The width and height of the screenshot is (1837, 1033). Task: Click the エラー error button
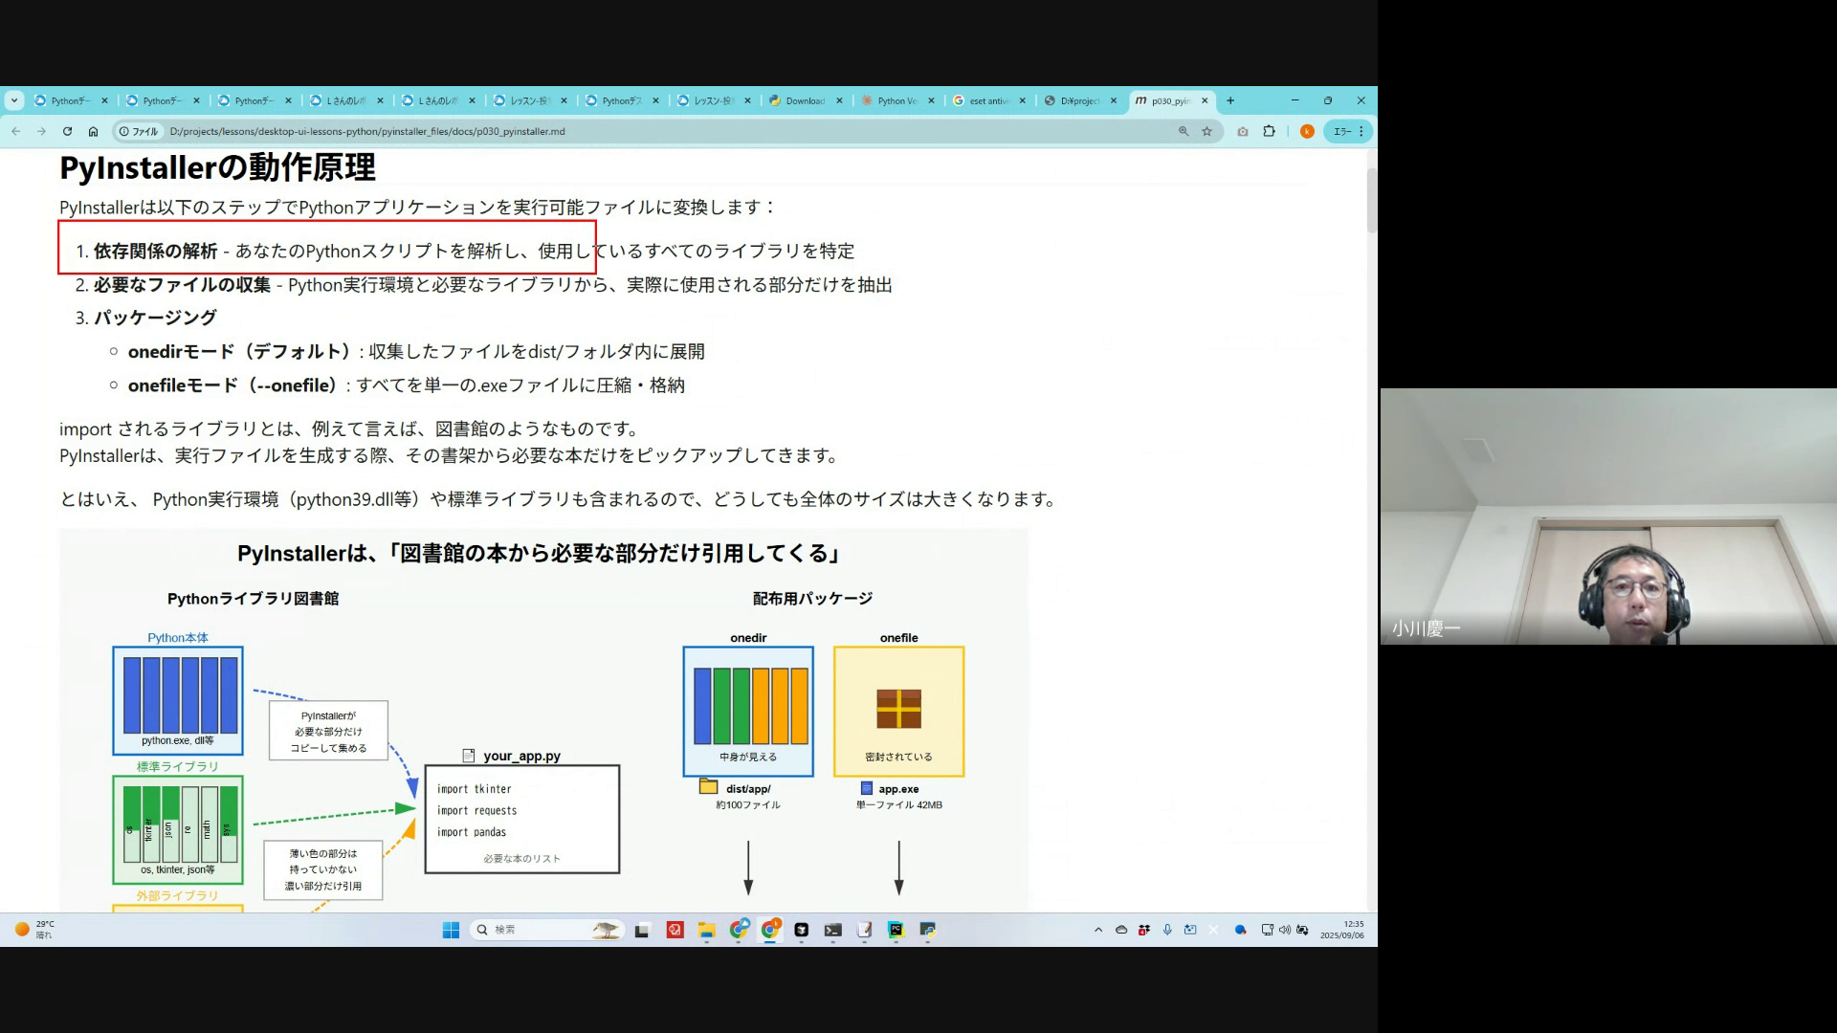pos(1342,131)
